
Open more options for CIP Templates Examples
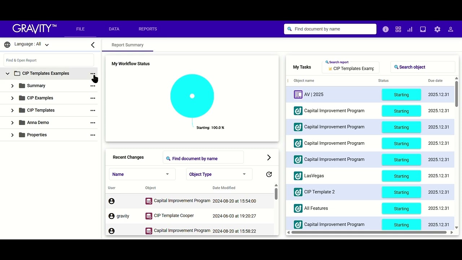coord(93,74)
